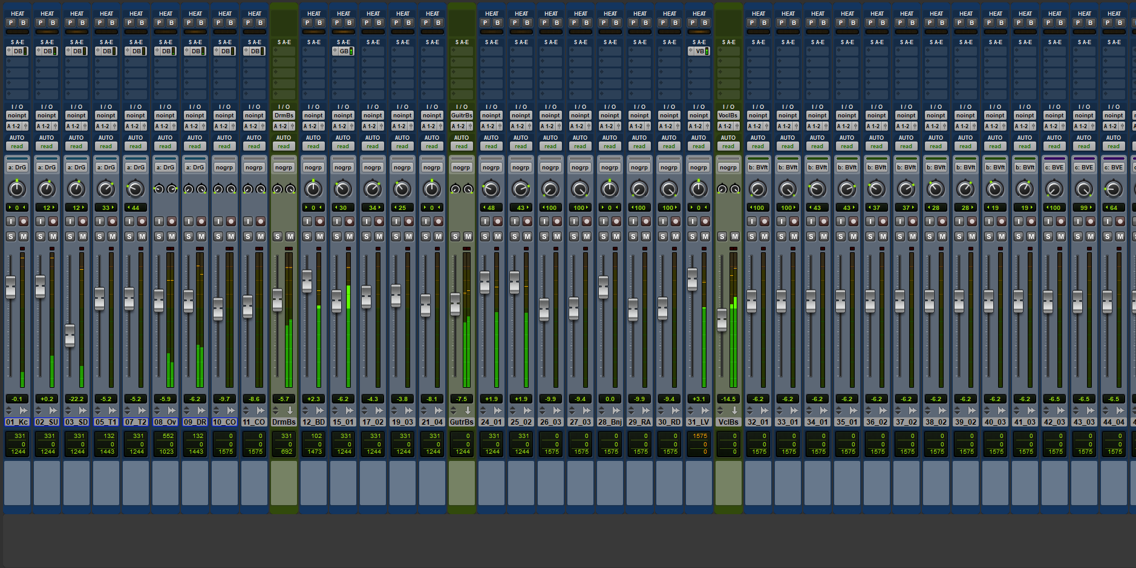Click the pan knob on track 12_BD

(313, 189)
